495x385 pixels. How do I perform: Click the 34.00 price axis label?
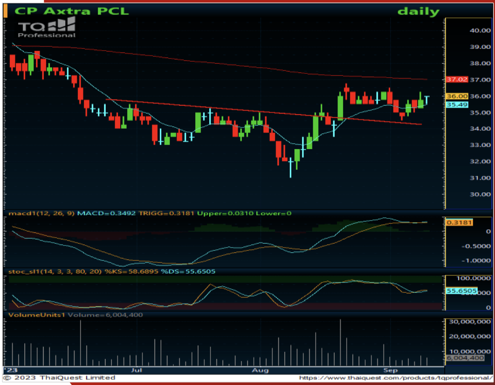coord(480,129)
